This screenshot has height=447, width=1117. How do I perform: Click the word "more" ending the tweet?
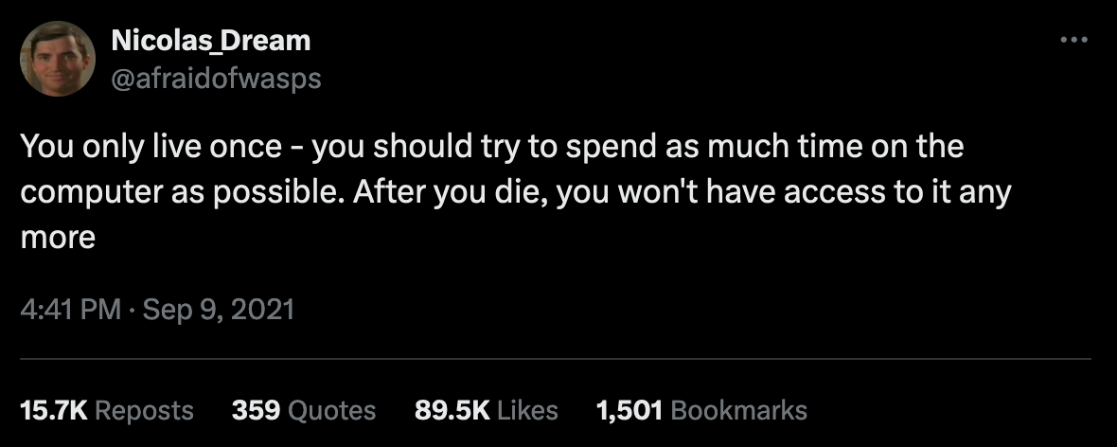click(58, 238)
